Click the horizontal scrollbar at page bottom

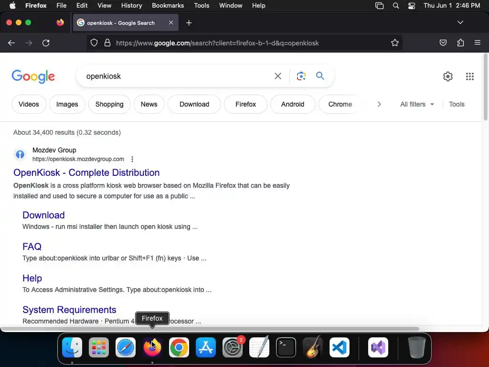pyautogui.click(x=210, y=329)
